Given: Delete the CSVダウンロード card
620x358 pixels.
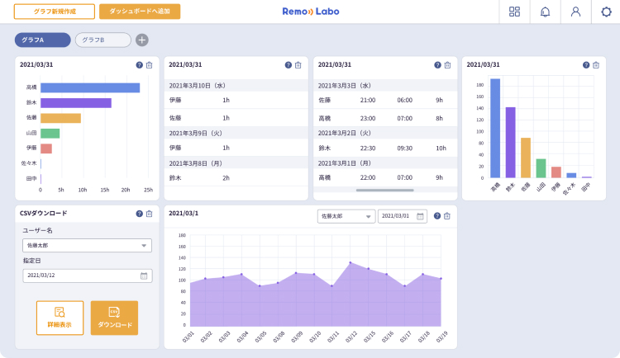Looking at the screenshot, I should click(x=149, y=214).
